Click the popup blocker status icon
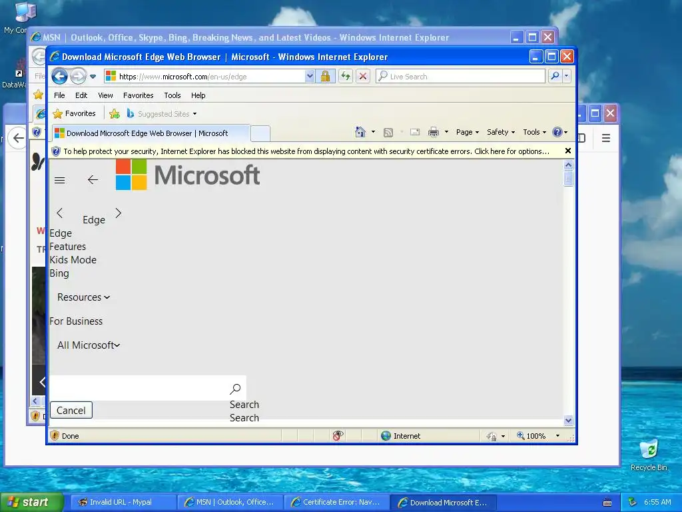Image resolution: width=682 pixels, height=512 pixels. point(338,435)
